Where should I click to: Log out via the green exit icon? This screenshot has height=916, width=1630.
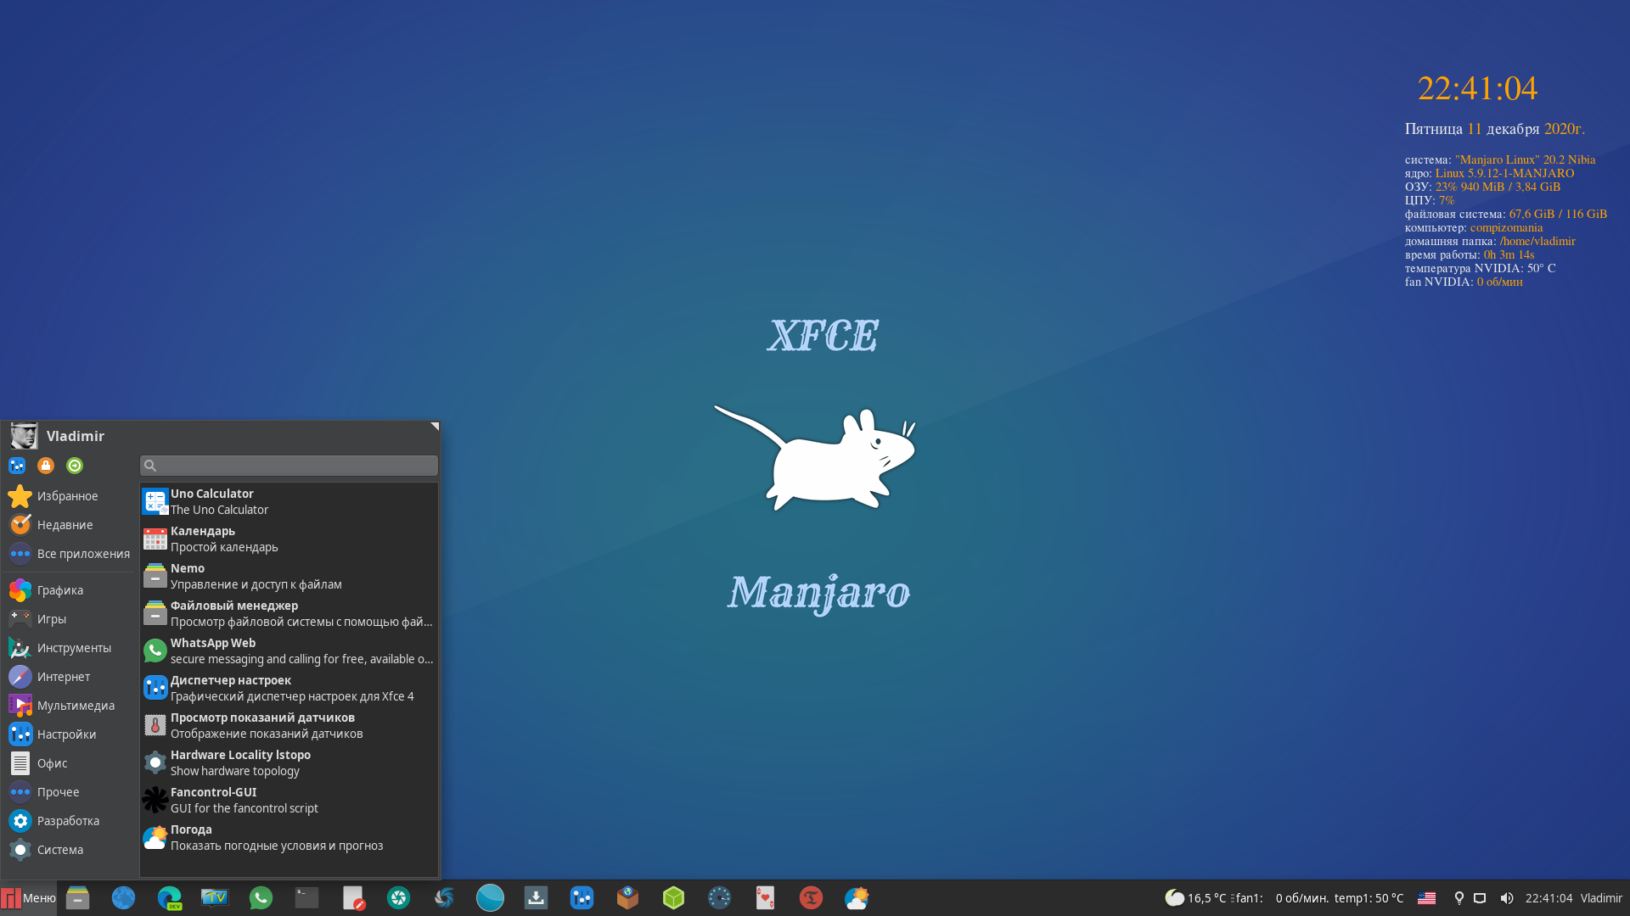pyautogui.click(x=75, y=466)
